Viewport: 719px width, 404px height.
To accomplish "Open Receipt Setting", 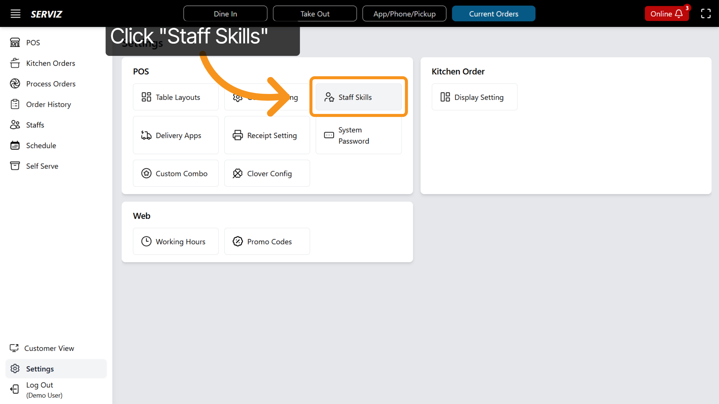I will coord(267,135).
